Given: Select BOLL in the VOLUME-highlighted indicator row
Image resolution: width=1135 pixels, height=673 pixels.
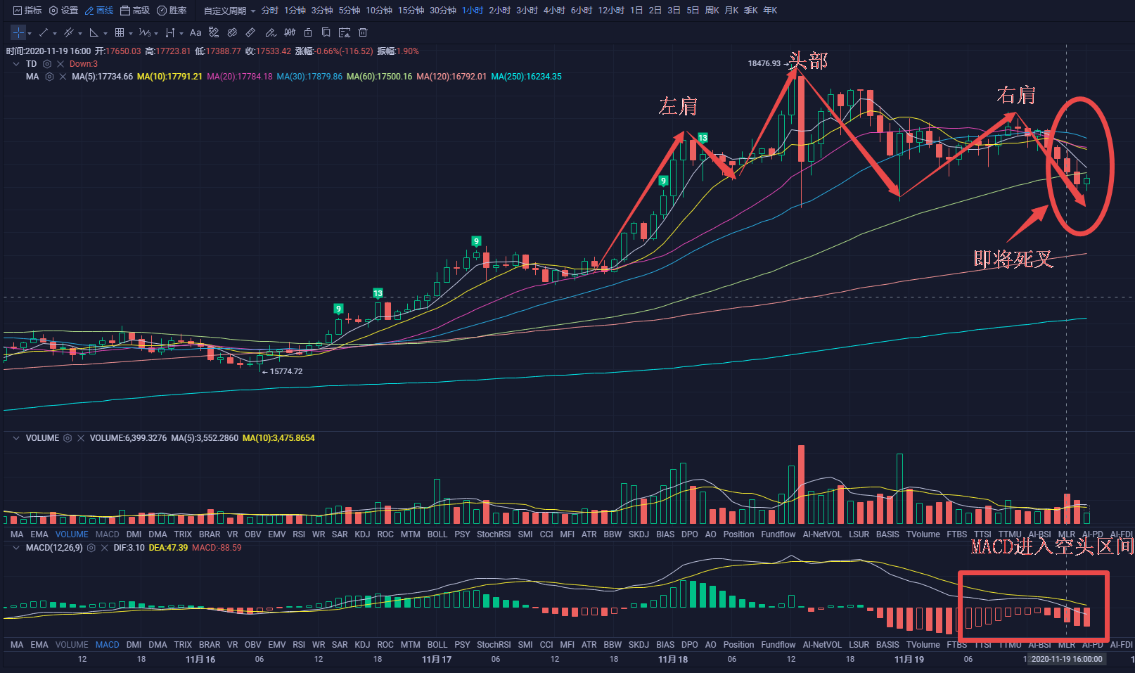Looking at the screenshot, I should [x=437, y=534].
